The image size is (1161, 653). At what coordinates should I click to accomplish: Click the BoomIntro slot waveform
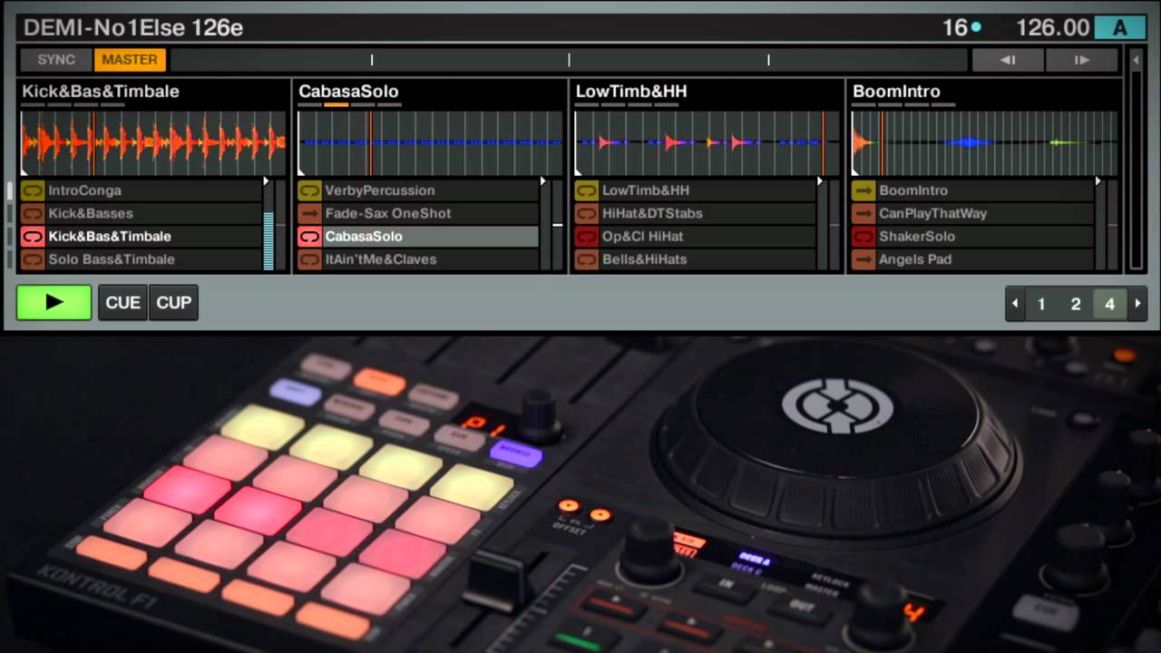coord(984,143)
